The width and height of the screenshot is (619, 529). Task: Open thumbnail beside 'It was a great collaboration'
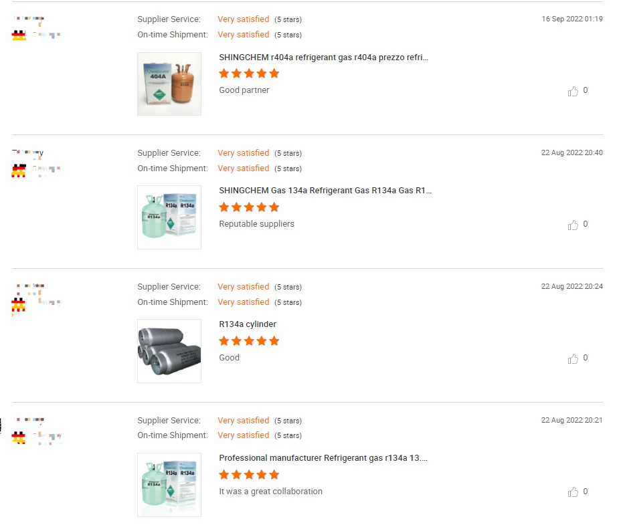[169, 485]
